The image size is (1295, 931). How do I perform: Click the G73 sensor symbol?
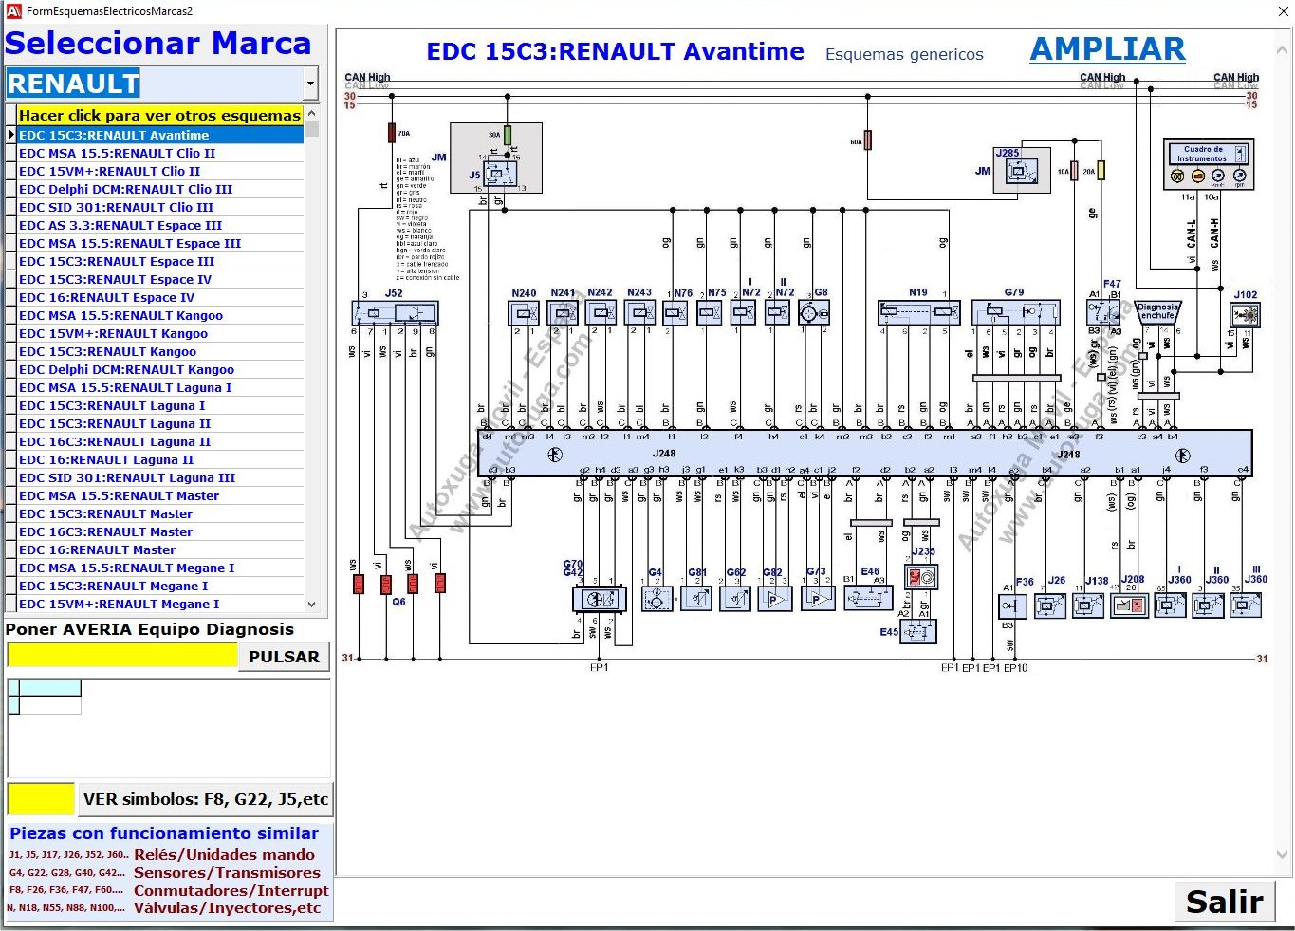817,599
